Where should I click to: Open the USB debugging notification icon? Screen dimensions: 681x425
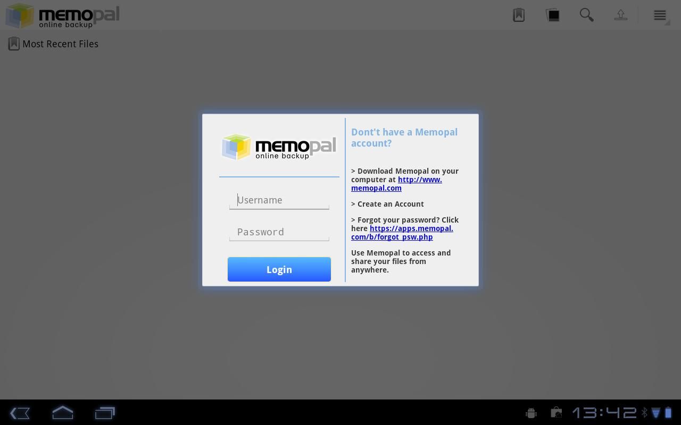tap(531, 412)
